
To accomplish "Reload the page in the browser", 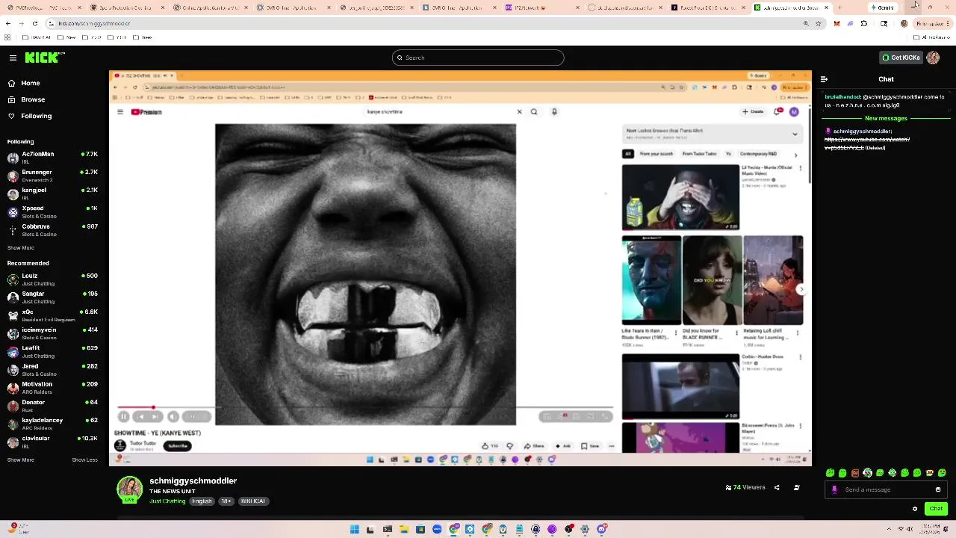I will coord(36,23).
